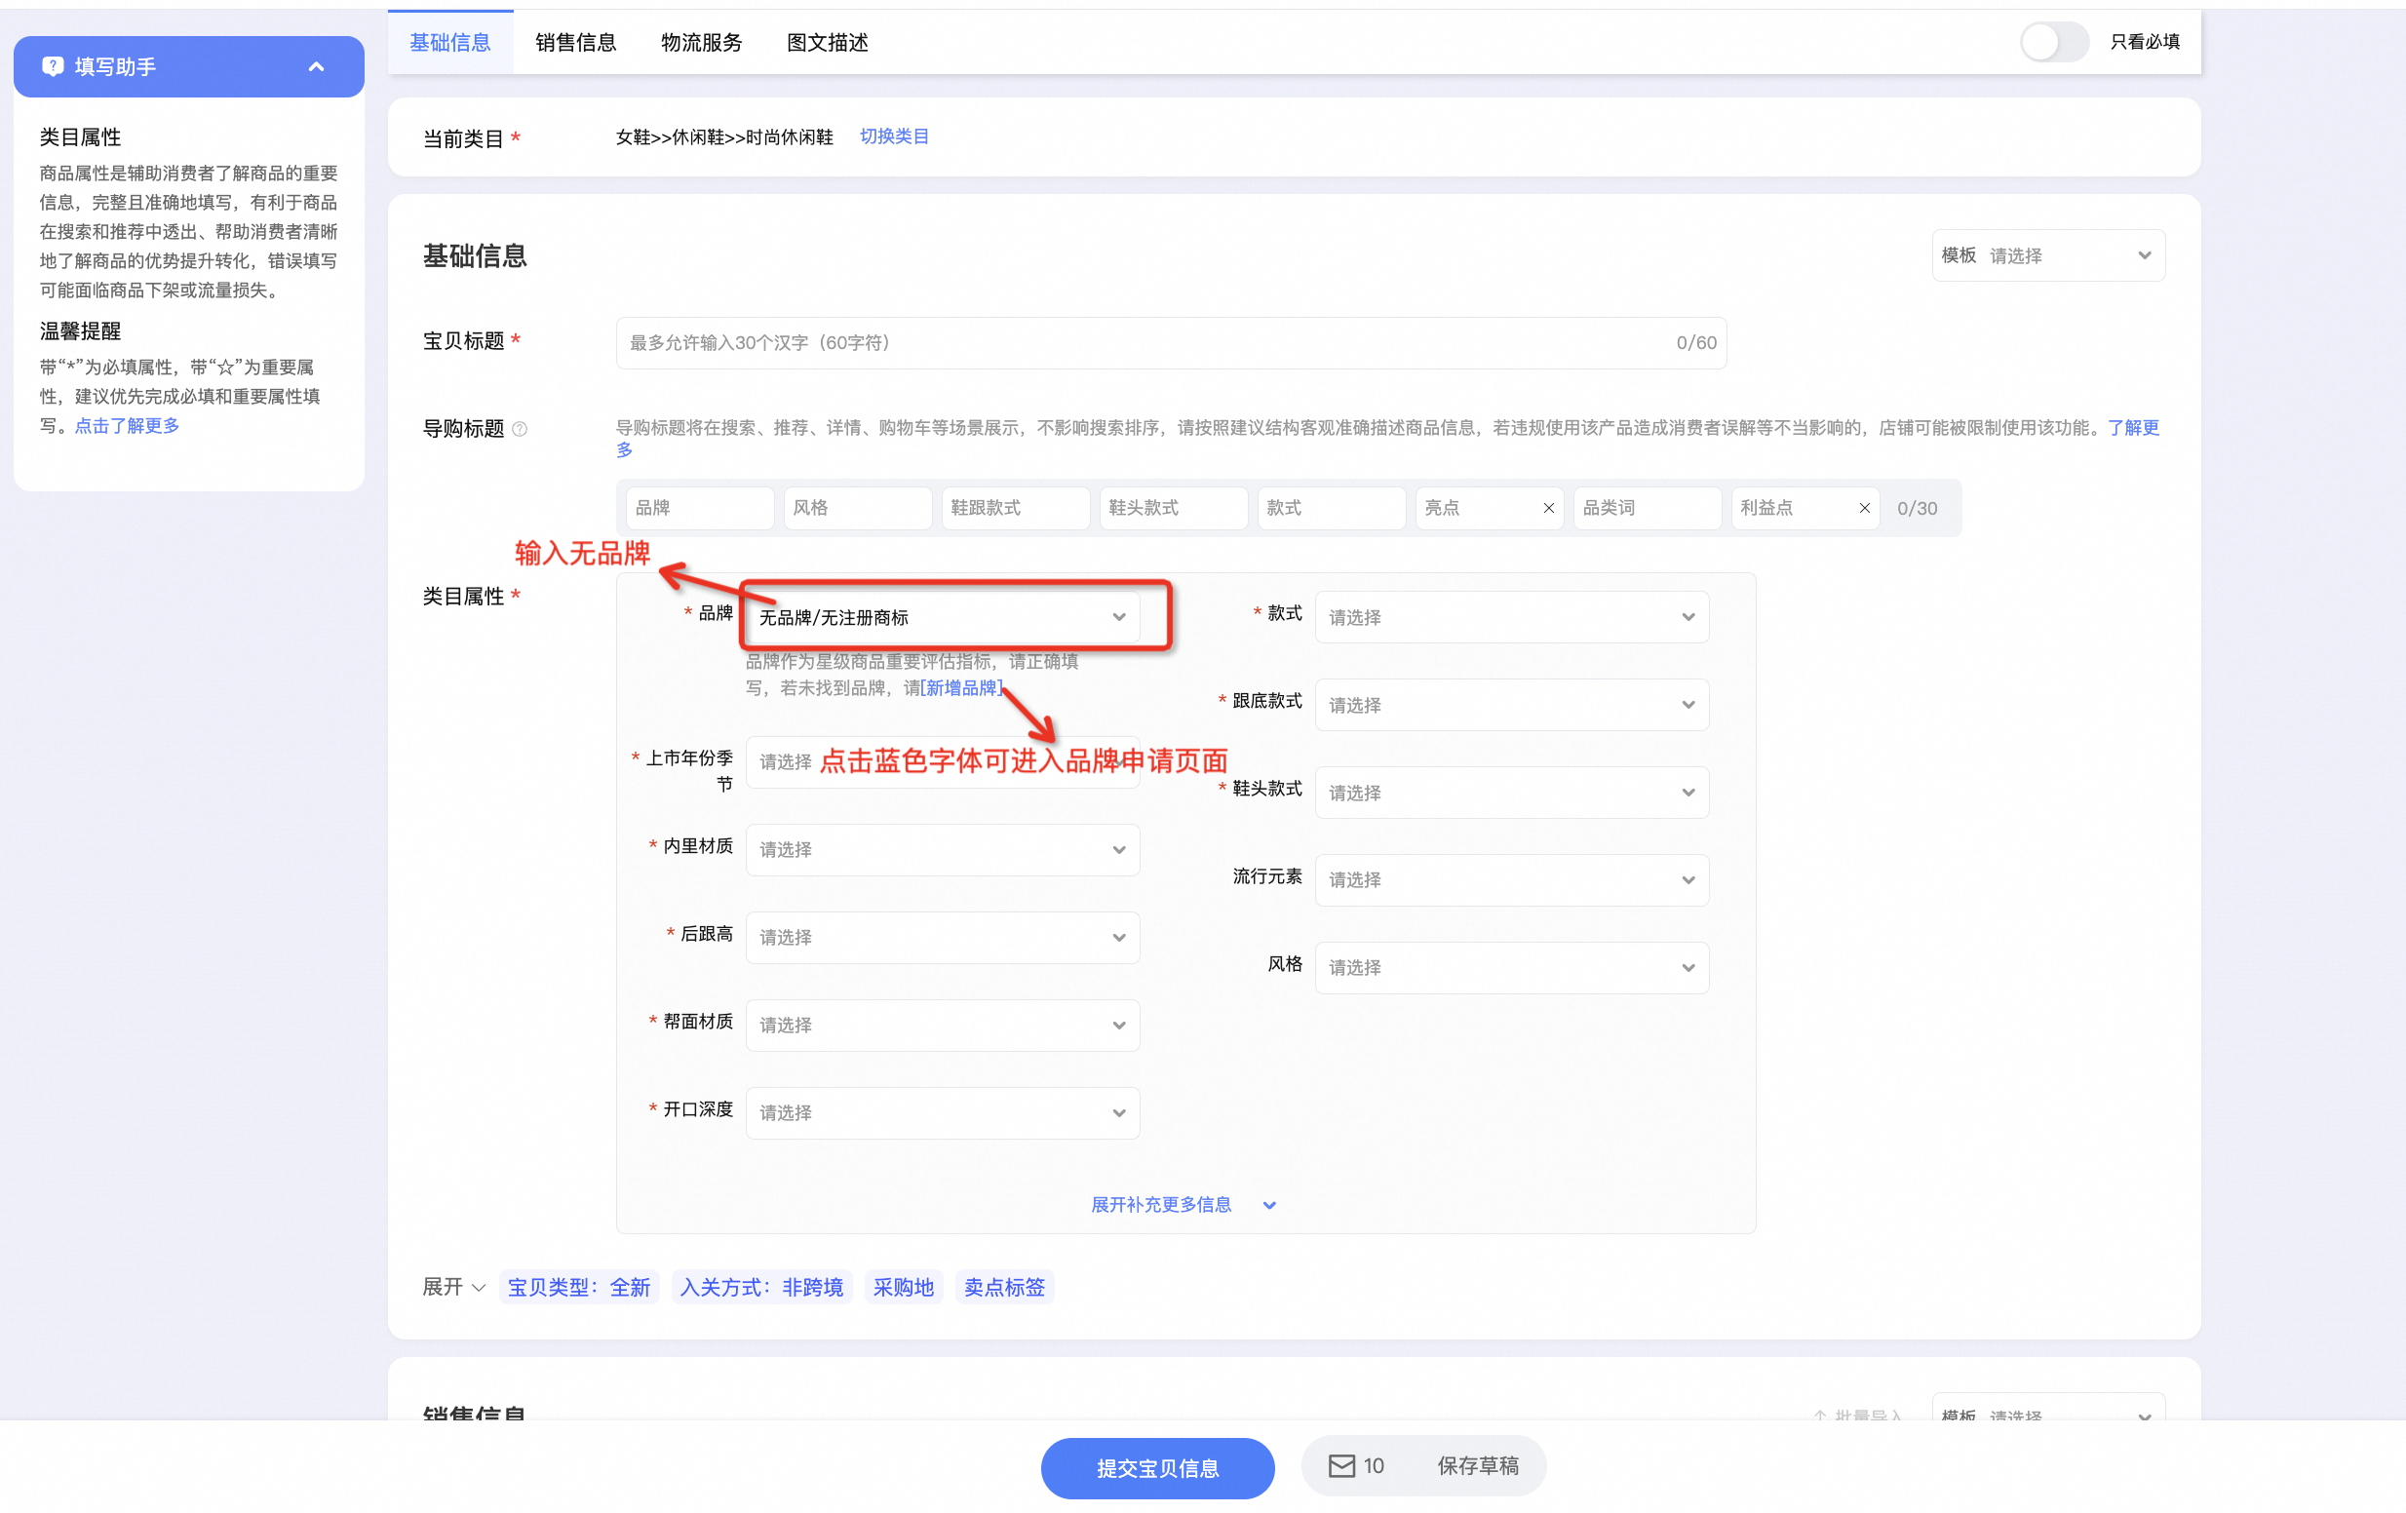
Task: Click the 宝贝类型: 全新 tag
Action: [578, 1287]
